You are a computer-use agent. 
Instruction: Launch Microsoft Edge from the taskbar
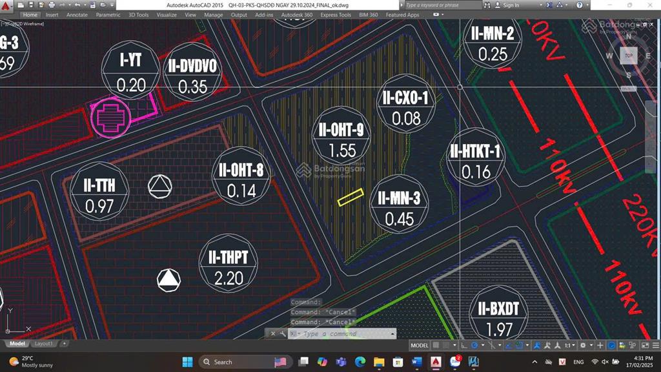click(360, 363)
